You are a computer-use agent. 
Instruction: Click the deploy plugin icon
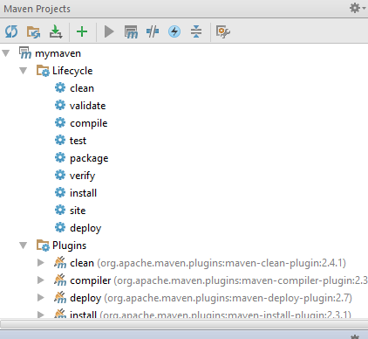click(60, 297)
